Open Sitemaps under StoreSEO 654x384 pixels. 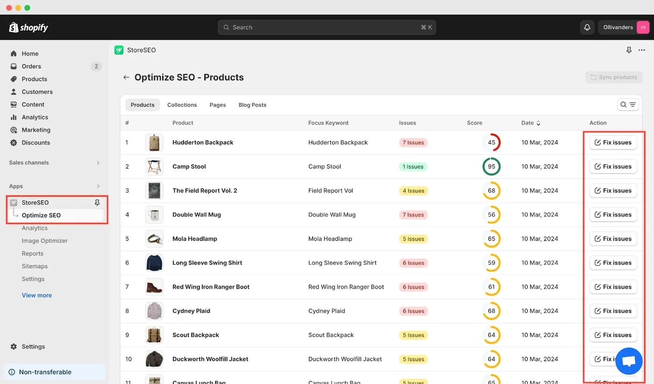point(35,266)
